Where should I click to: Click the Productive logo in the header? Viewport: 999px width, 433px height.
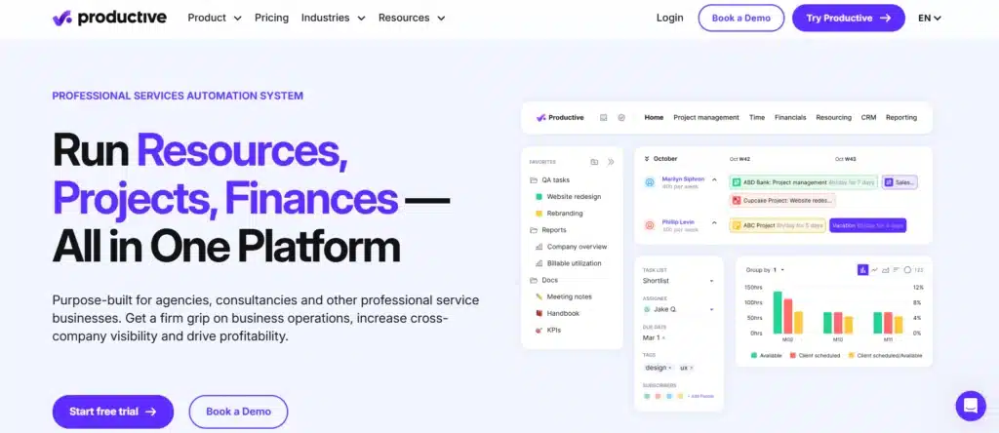[109, 18]
